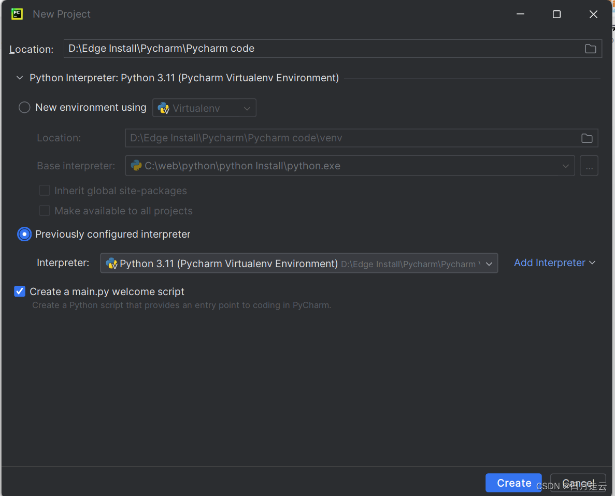Click the Create button
This screenshot has height=496, width=615.
point(513,483)
